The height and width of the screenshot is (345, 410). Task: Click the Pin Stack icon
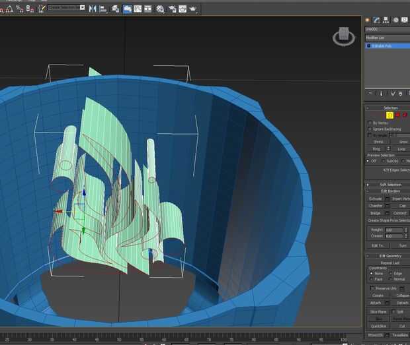coord(370,94)
